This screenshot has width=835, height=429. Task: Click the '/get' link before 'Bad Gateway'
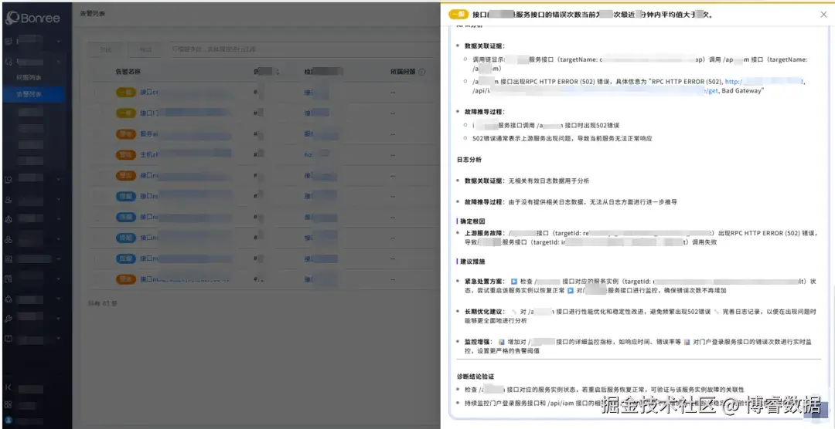(711, 91)
